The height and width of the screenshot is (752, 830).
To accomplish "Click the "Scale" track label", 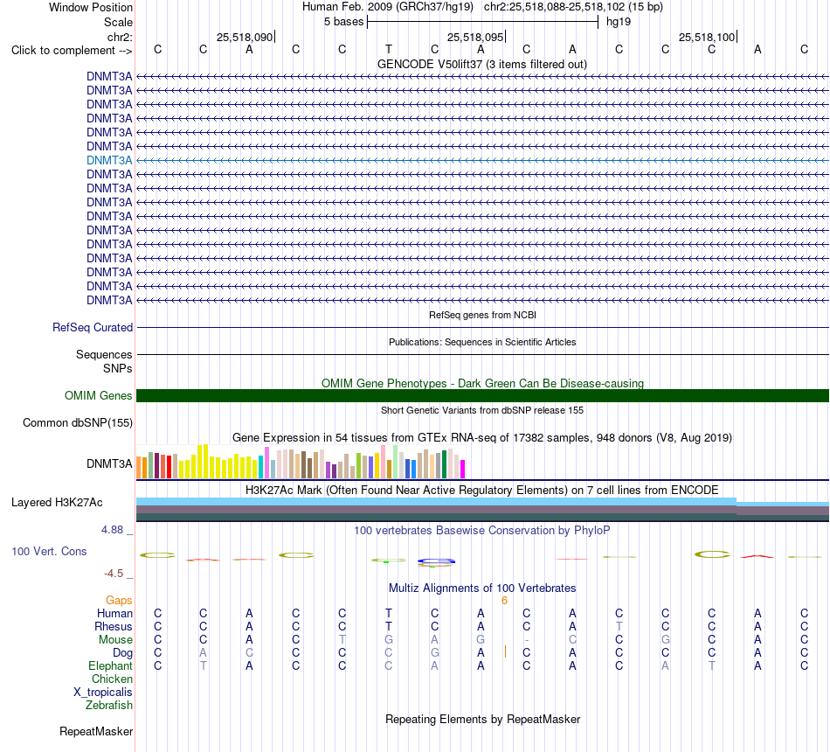I will pos(118,22).
